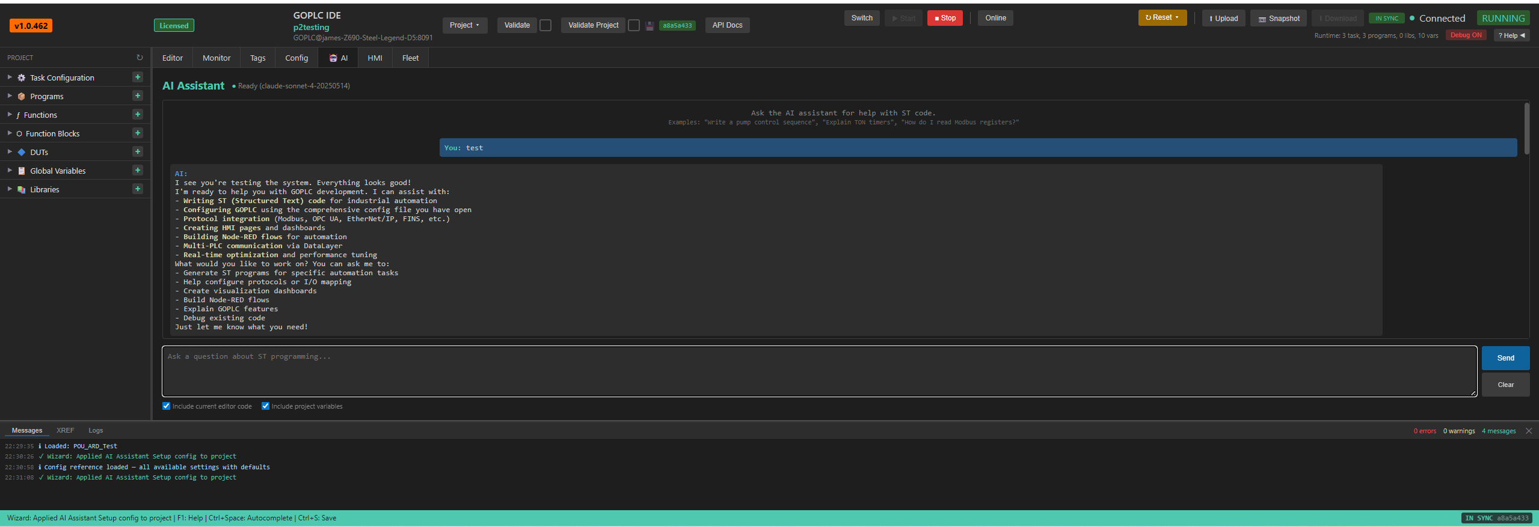Add a new Function Block via plus icon
This screenshot has width=1539, height=527.
138,133
